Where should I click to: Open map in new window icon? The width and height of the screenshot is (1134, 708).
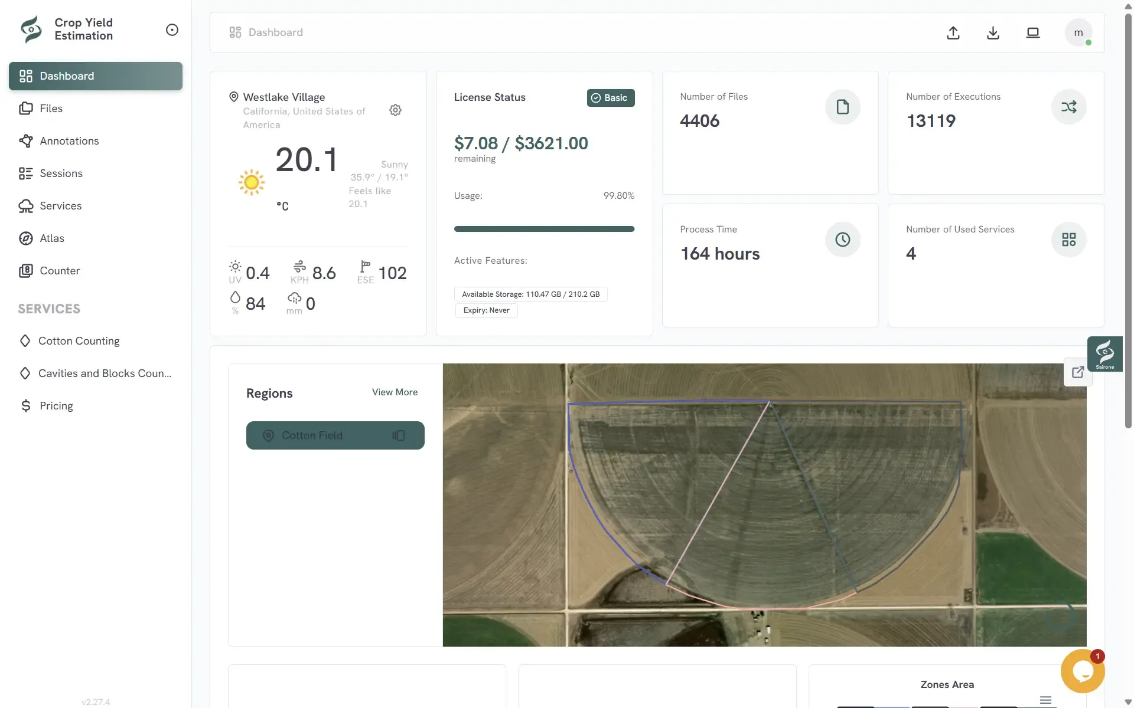1078,372
